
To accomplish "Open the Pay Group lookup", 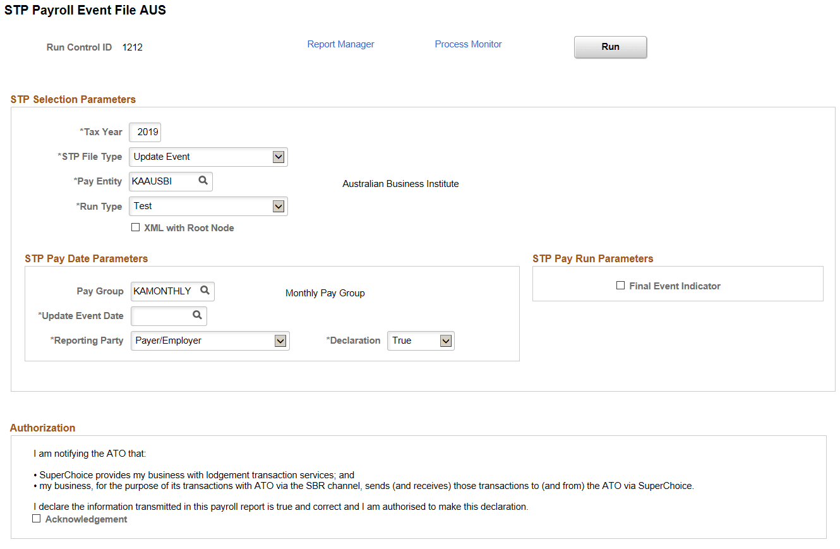I will click(205, 291).
